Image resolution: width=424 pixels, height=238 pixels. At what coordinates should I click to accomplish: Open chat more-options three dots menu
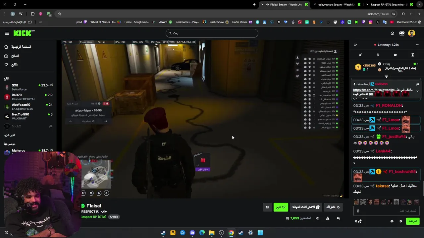(x=417, y=45)
